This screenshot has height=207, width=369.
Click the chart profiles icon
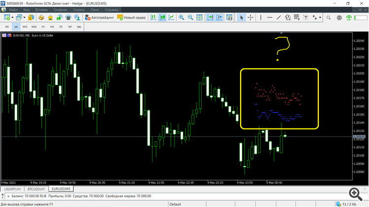click(19, 17)
